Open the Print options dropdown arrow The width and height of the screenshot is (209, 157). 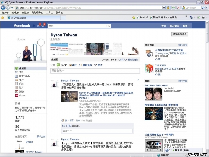pos(207,17)
